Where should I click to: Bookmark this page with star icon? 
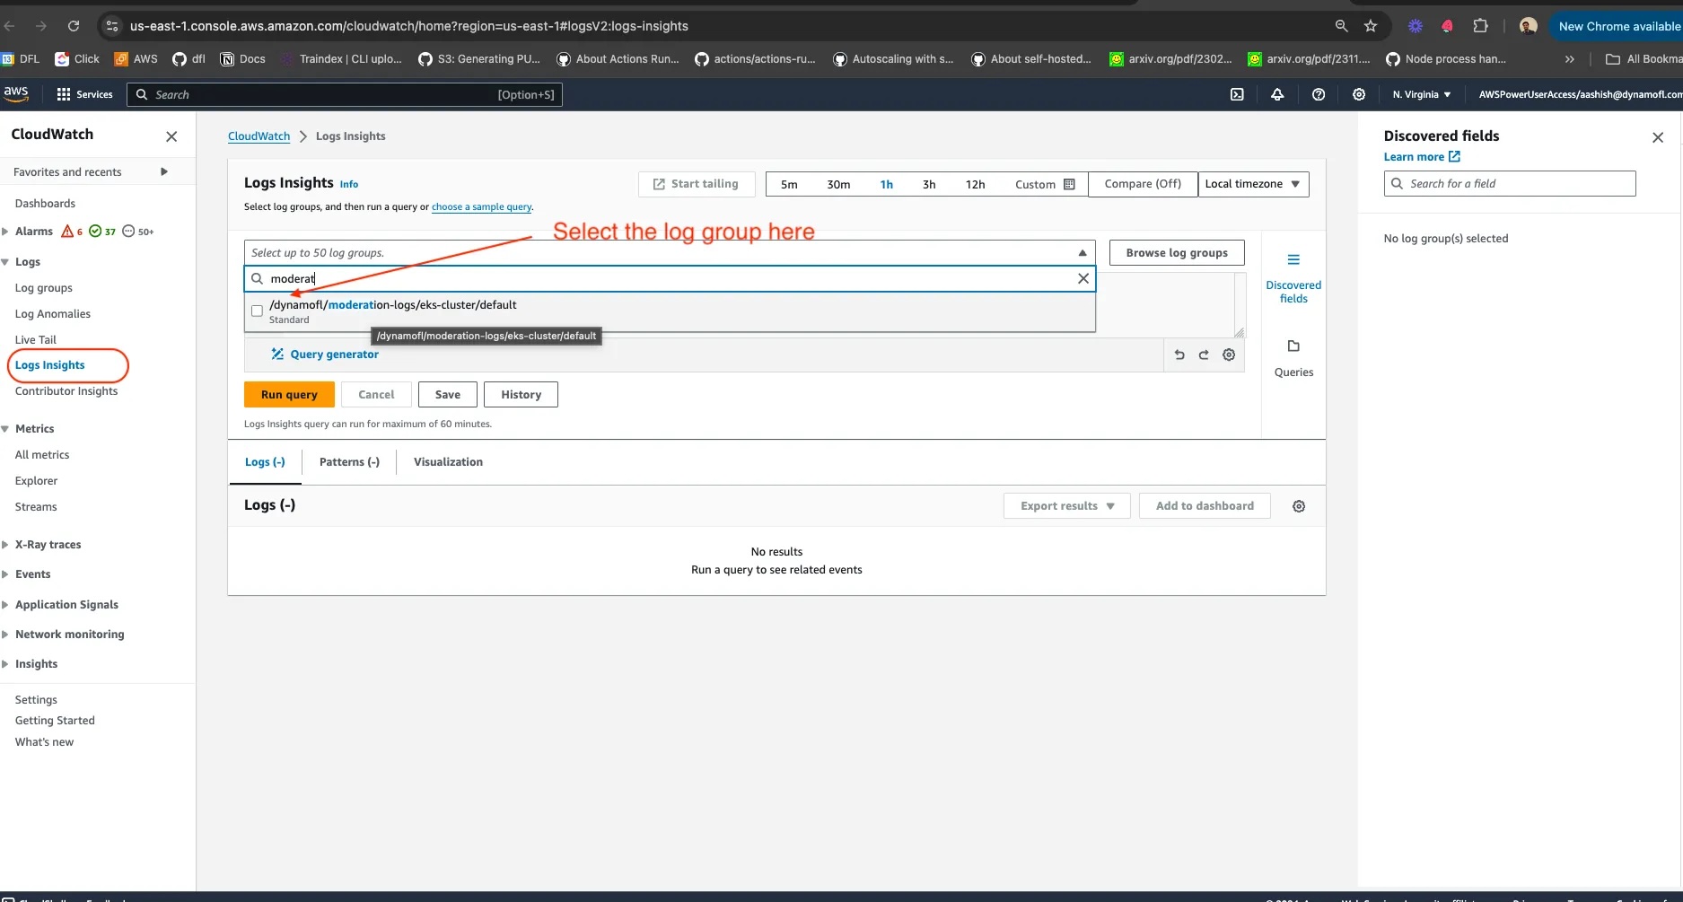[x=1371, y=26]
